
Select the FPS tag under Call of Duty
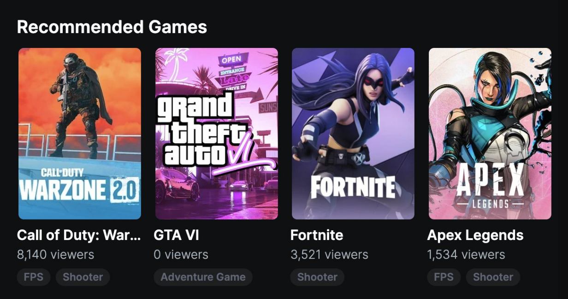click(34, 277)
